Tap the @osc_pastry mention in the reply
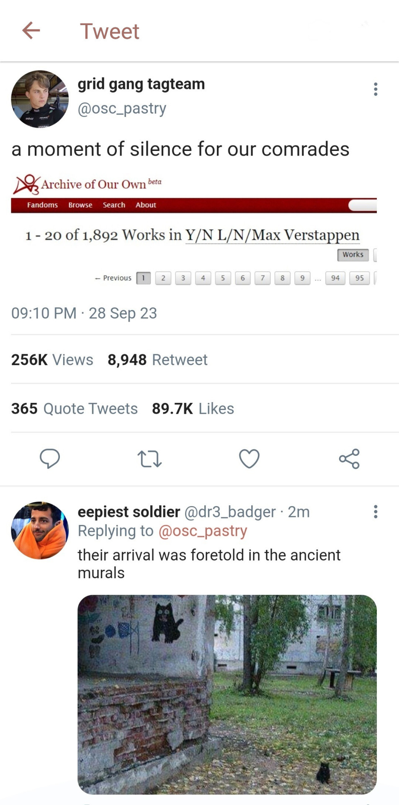Viewport: 399px width, 805px height. tap(203, 531)
